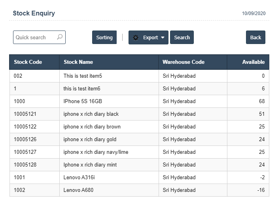Click the magnifier icon in Quick search
The width and height of the screenshot is (280, 203).
pos(60,37)
